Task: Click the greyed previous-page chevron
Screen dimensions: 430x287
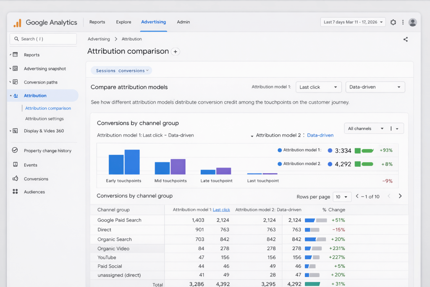Action: pos(389,196)
